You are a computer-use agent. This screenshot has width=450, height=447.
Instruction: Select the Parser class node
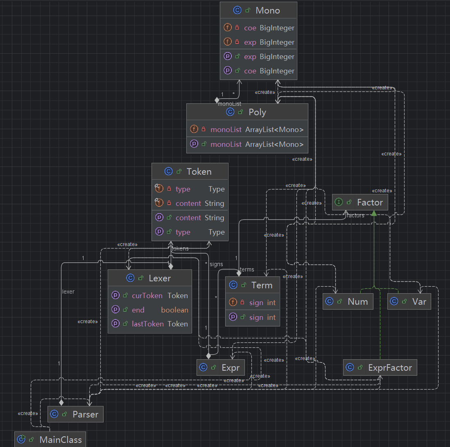(x=75, y=414)
